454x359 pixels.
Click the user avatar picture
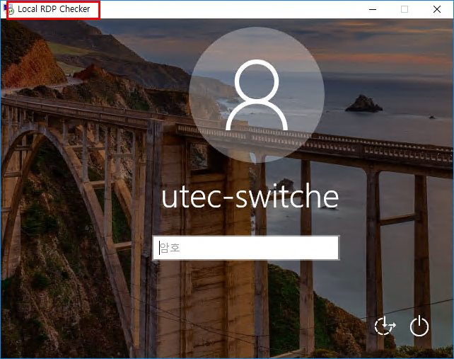(257, 95)
